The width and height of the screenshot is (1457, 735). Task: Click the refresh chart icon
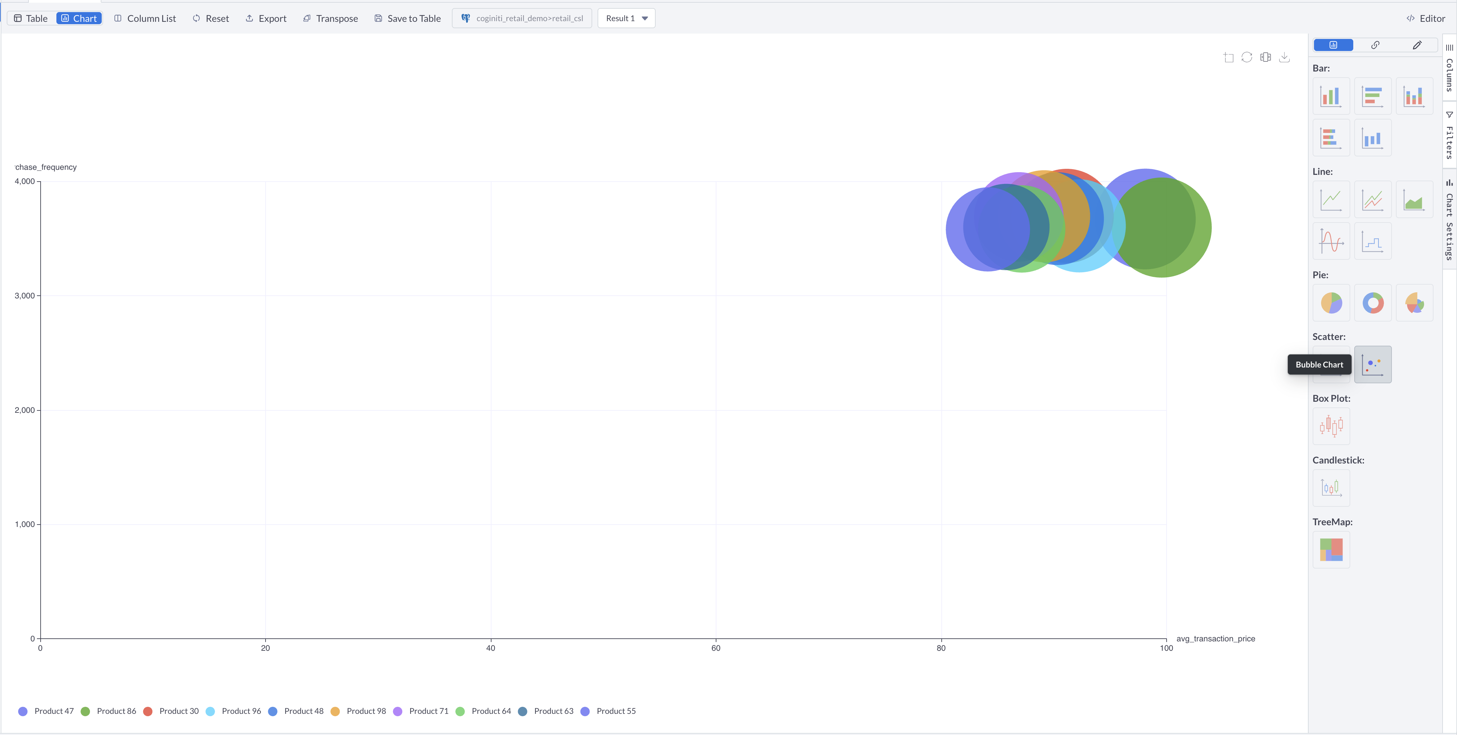click(1247, 57)
